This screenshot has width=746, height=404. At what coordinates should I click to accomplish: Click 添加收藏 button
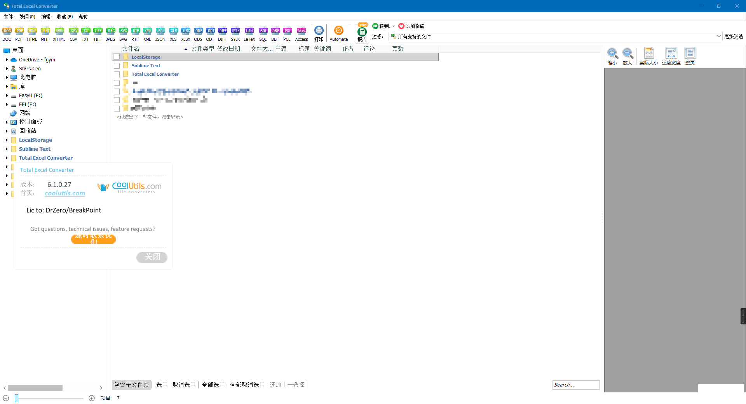pos(411,26)
